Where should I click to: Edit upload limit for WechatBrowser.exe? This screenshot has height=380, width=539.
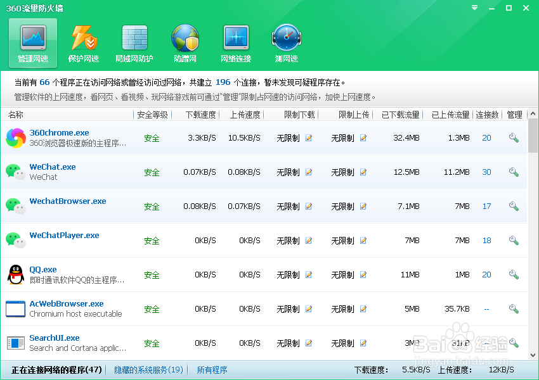point(363,206)
